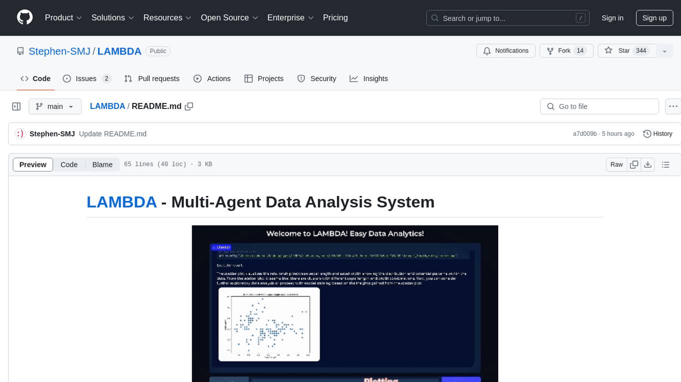Switch to the Pull requests tab
The image size is (681, 382).
(x=152, y=78)
